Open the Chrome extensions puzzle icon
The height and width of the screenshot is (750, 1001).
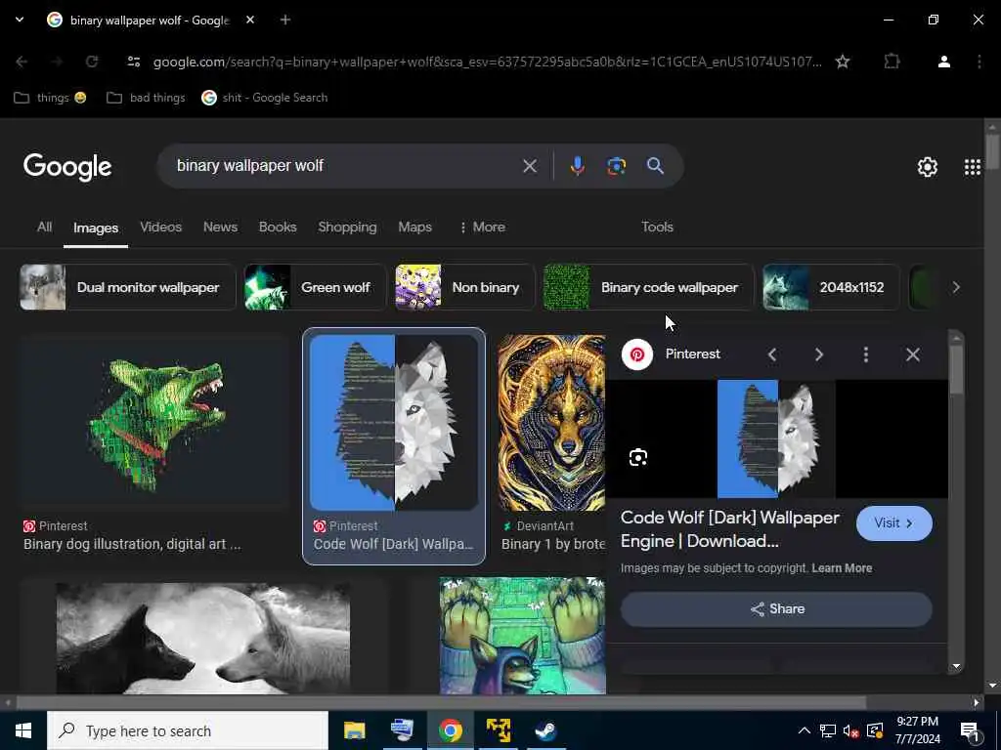(x=892, y=62)
